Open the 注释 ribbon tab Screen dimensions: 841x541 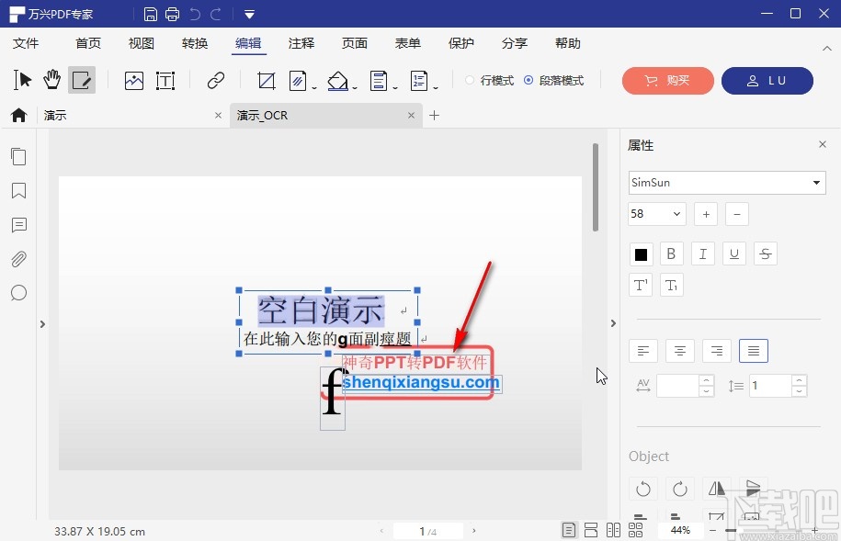point(301,43)
